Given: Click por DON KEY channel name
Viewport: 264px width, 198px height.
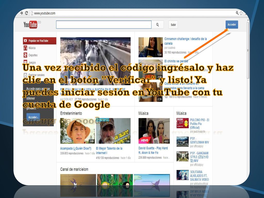Looking at the screenshot, I should 67,99.
